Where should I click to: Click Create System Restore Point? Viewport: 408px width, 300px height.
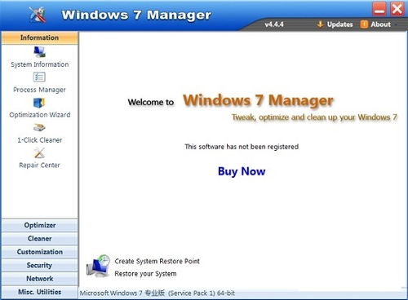tap(157, 261)
